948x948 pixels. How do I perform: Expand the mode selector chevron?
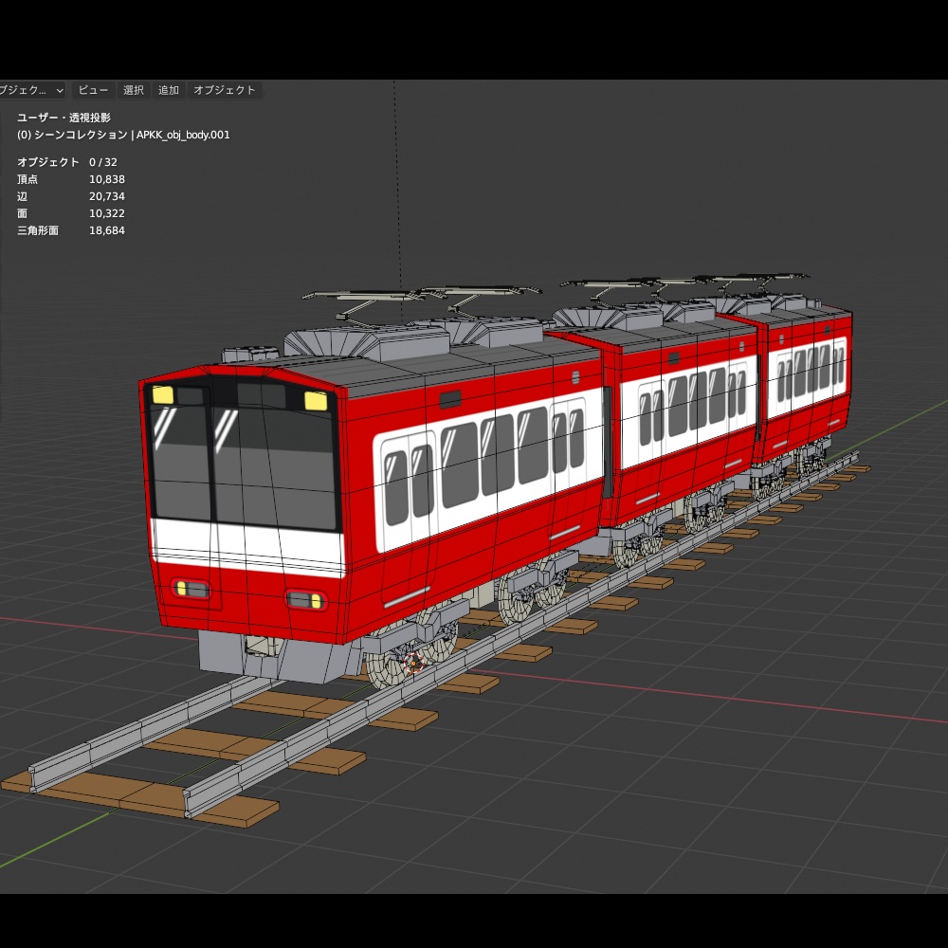coord(59,90)
